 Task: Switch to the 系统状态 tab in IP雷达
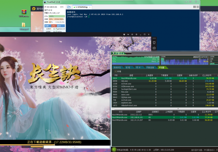tap(117, 67)
